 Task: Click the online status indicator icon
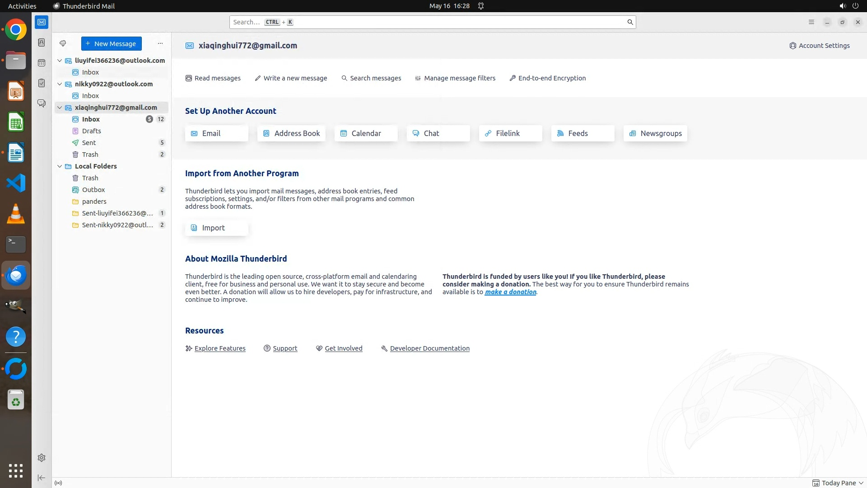click(58, 483)
